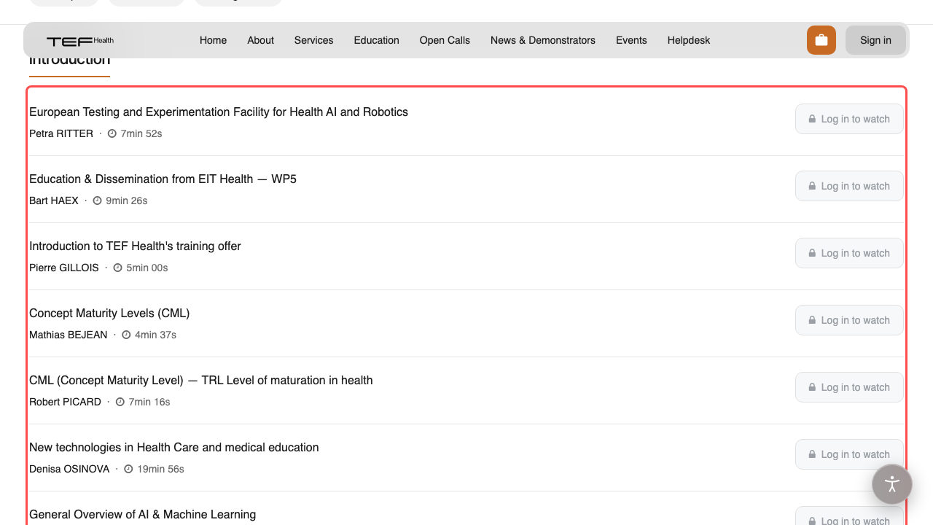Click speaker name Petra RITTER
The image size is (933, 525).
click(x=61, y=133)
